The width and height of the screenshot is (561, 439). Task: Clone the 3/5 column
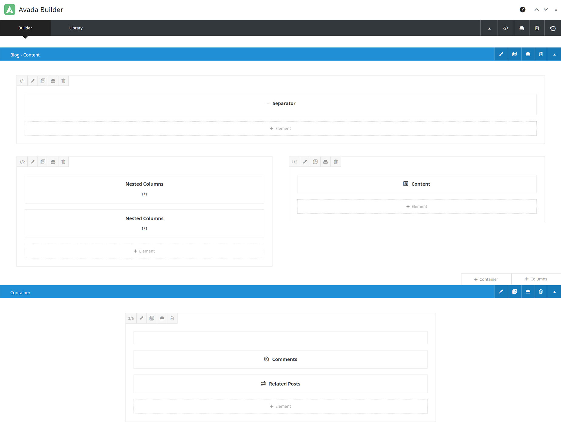[x=152, y=319]
